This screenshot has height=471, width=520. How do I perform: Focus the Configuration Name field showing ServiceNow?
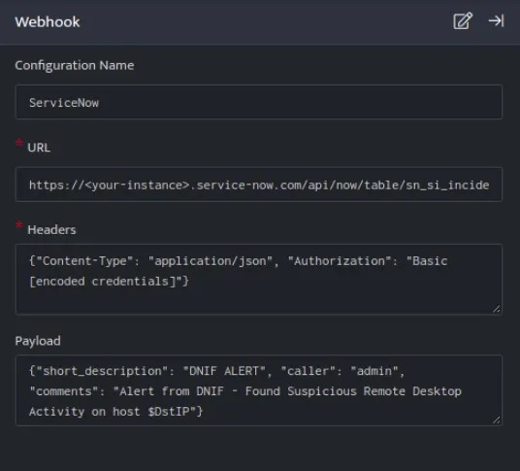[259, 102]
